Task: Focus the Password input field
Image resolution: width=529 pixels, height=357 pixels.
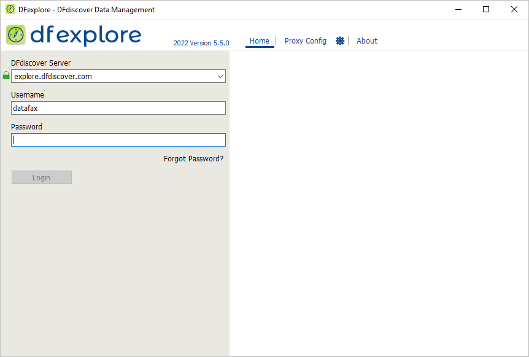Action: coord(118,140)
